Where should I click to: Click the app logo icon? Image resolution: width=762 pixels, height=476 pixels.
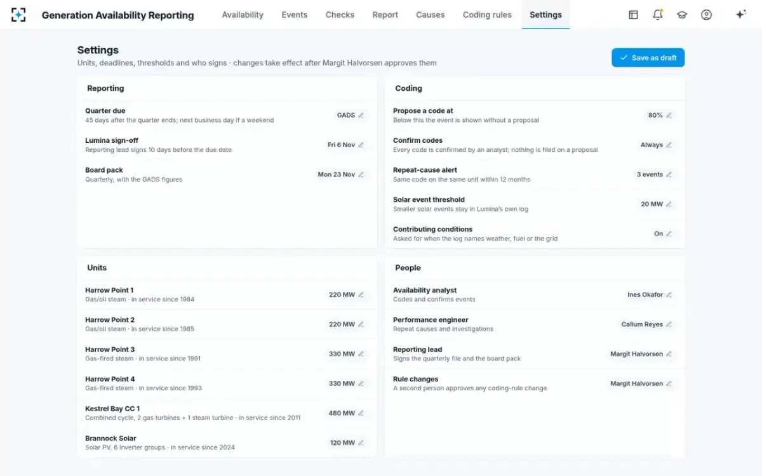click(18, 15)
